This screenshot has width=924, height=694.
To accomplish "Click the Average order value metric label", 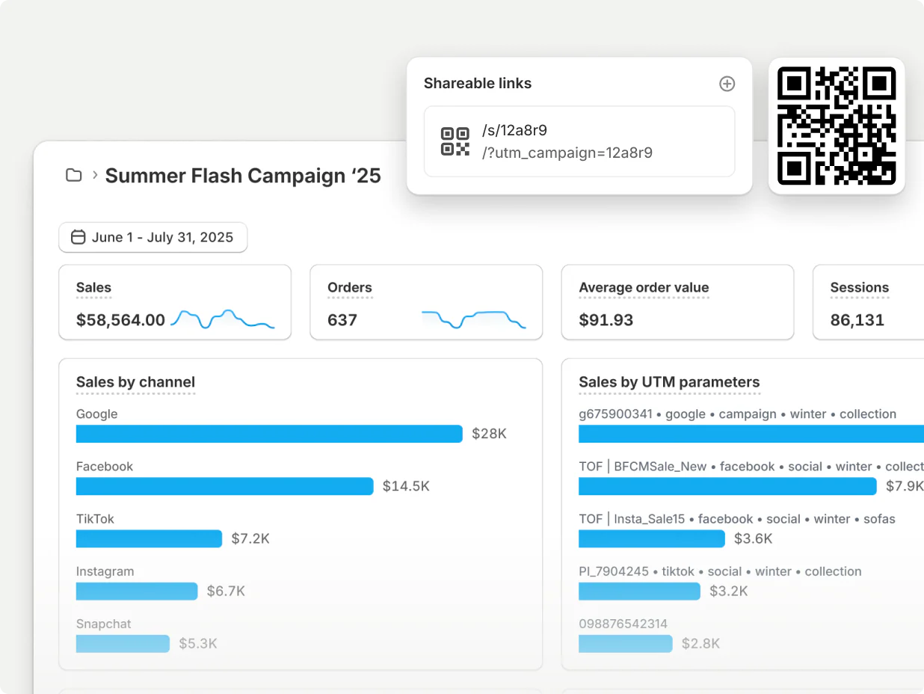I will pyautogui.click(x=644, y=287).
